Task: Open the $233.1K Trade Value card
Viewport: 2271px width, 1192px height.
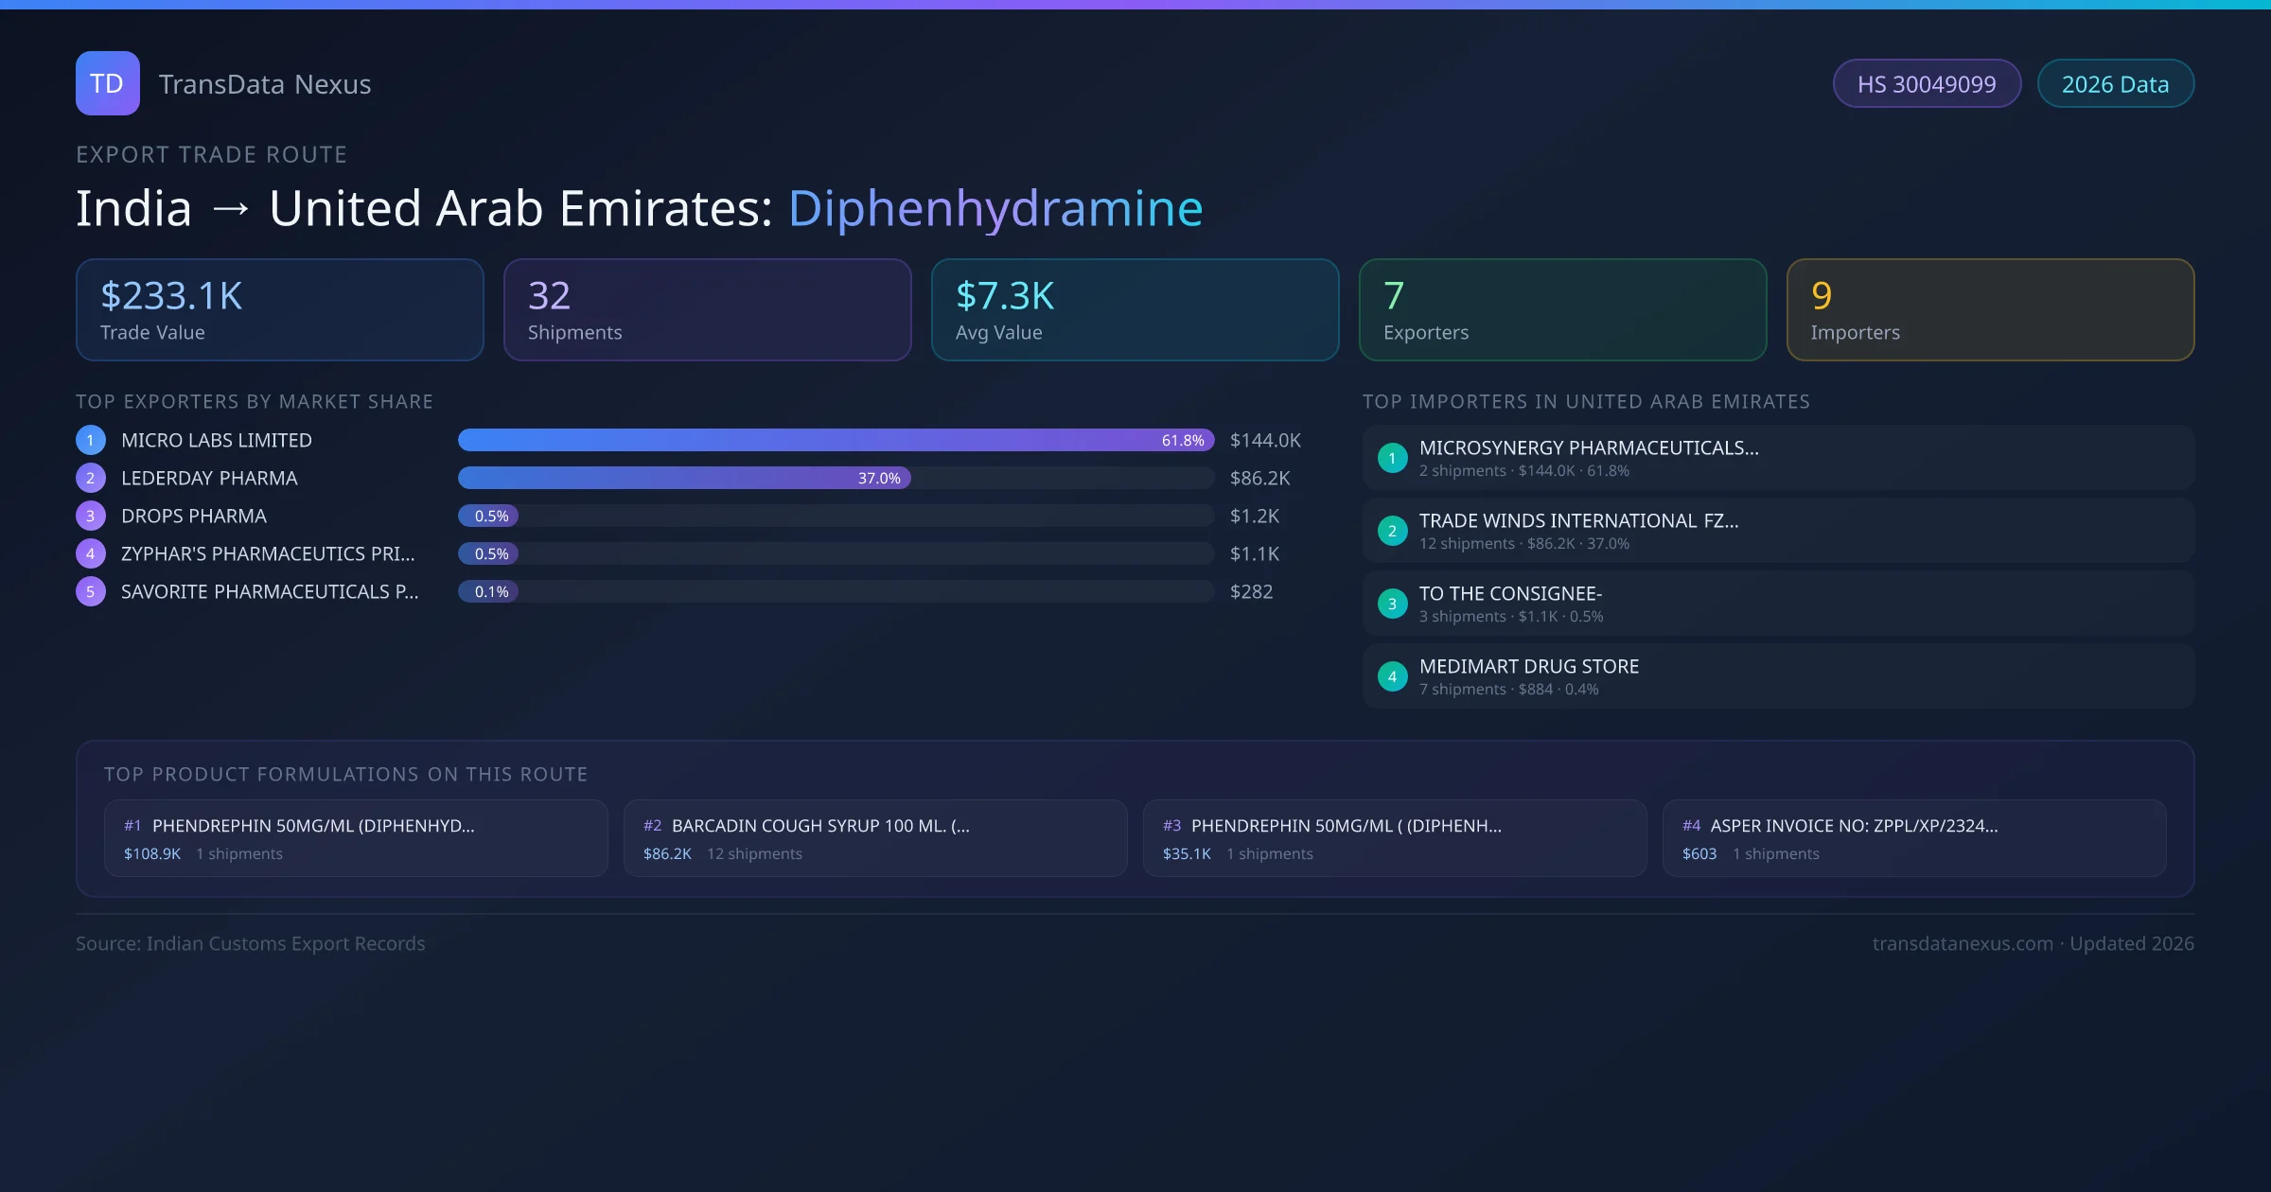Action: pyautogui.click(x=279, y=309)
